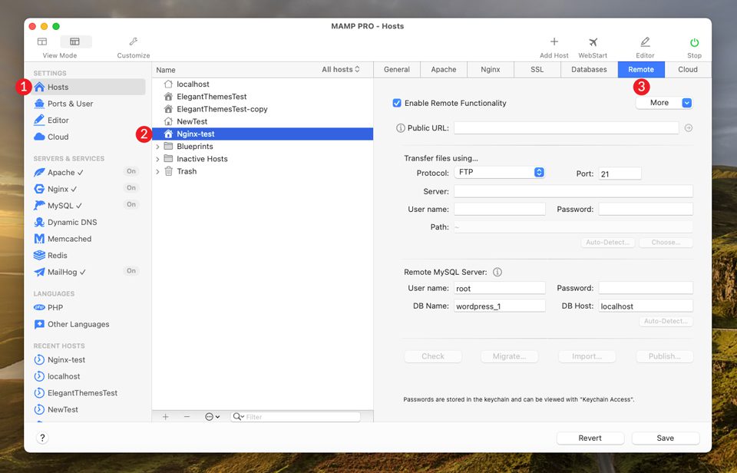
Task: Open the Editor toolbar icon
Action: click(645, 43)
